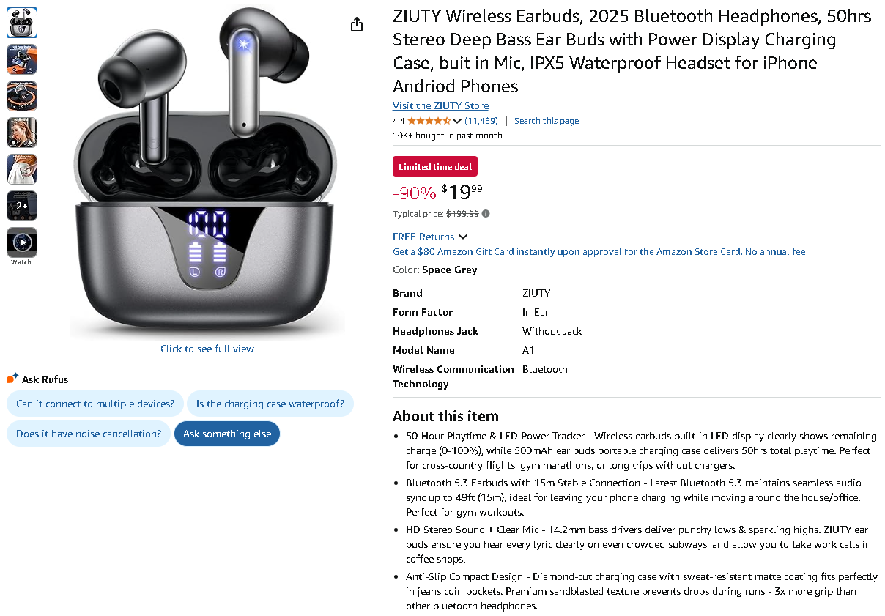
Task: Click the share icon above product image
Action: pyautogui.click(x=357, y=25)
